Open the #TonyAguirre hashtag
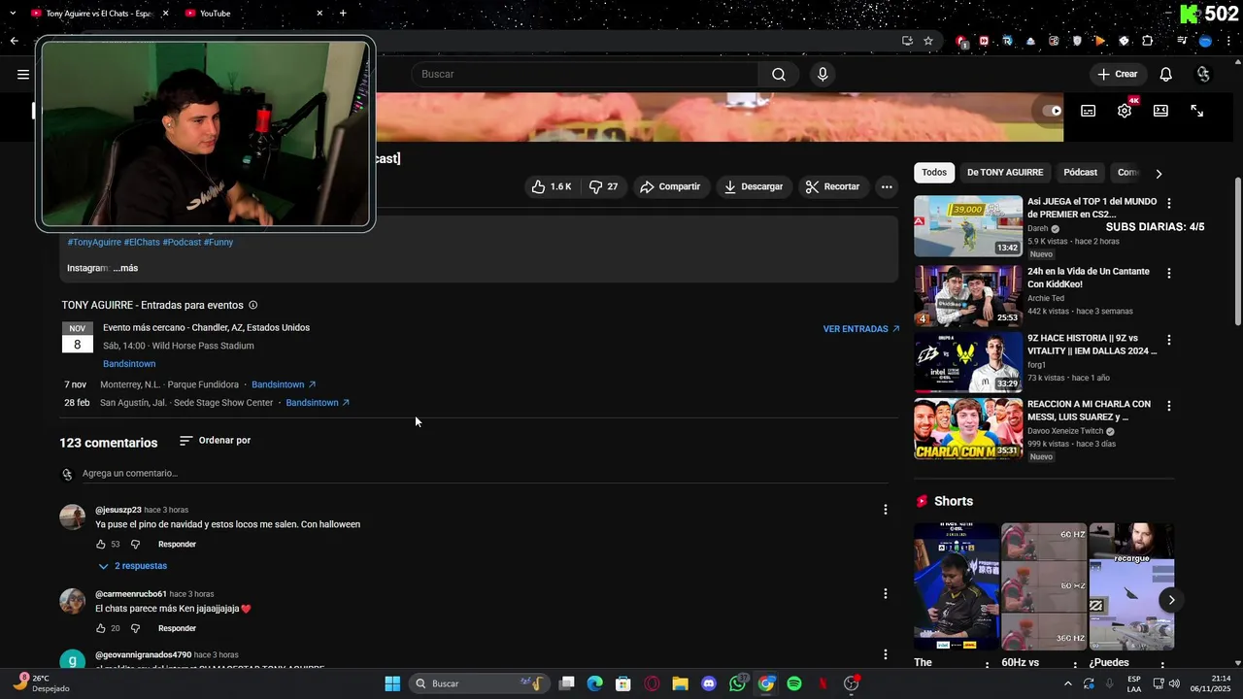Viewport: 1243px width, 699px height. (94, 242)
